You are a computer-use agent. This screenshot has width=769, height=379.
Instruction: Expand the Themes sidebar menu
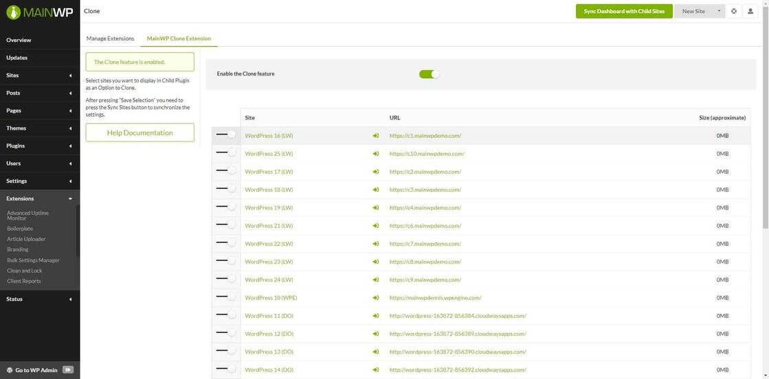click(40, 128)
